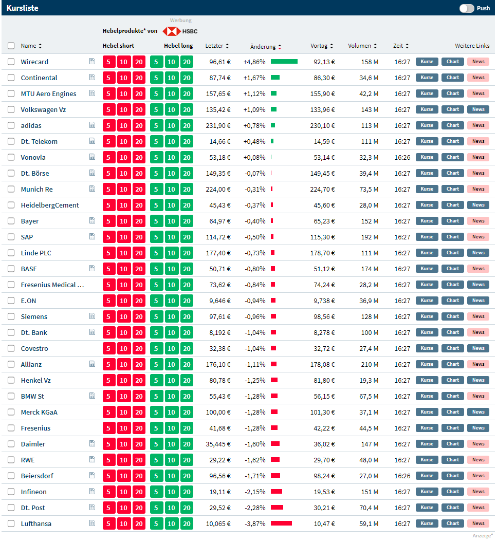Sort list by Name column

pos(31,46)
